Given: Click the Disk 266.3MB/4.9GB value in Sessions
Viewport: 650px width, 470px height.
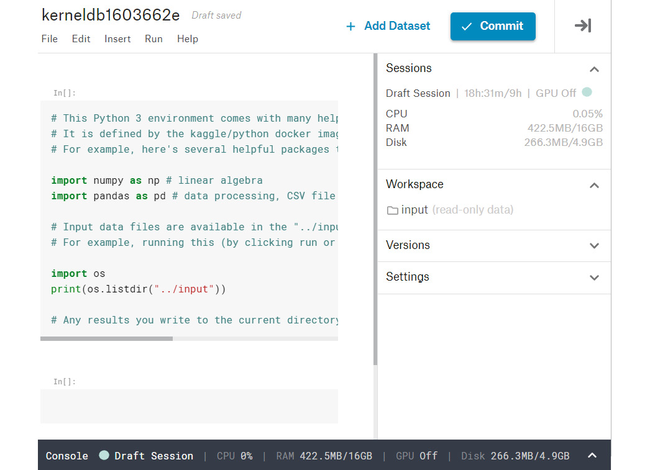Looking at the screenshot, I should 563,142.
